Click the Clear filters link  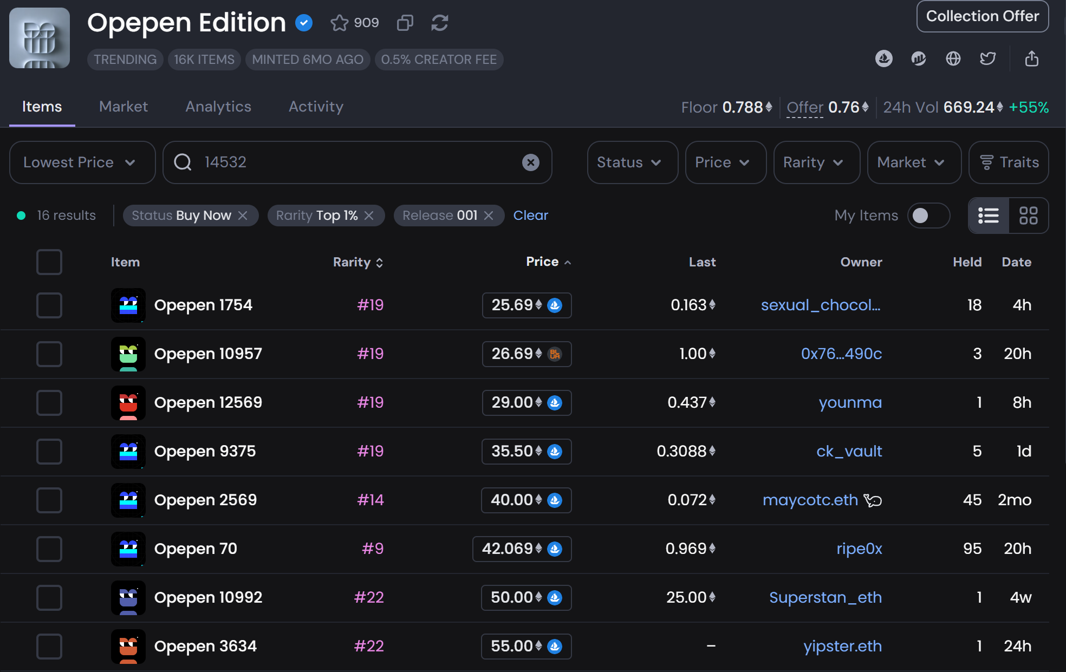pyautogui.click(x=530, y=216)
